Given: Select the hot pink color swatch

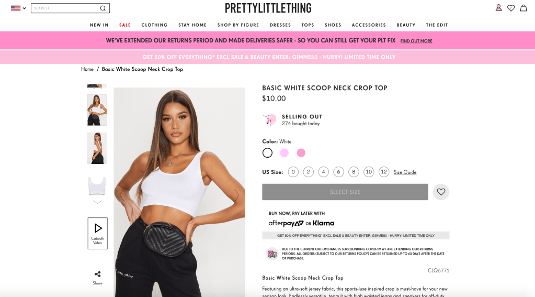Looking at the screenshot, I should coord(301,153).
